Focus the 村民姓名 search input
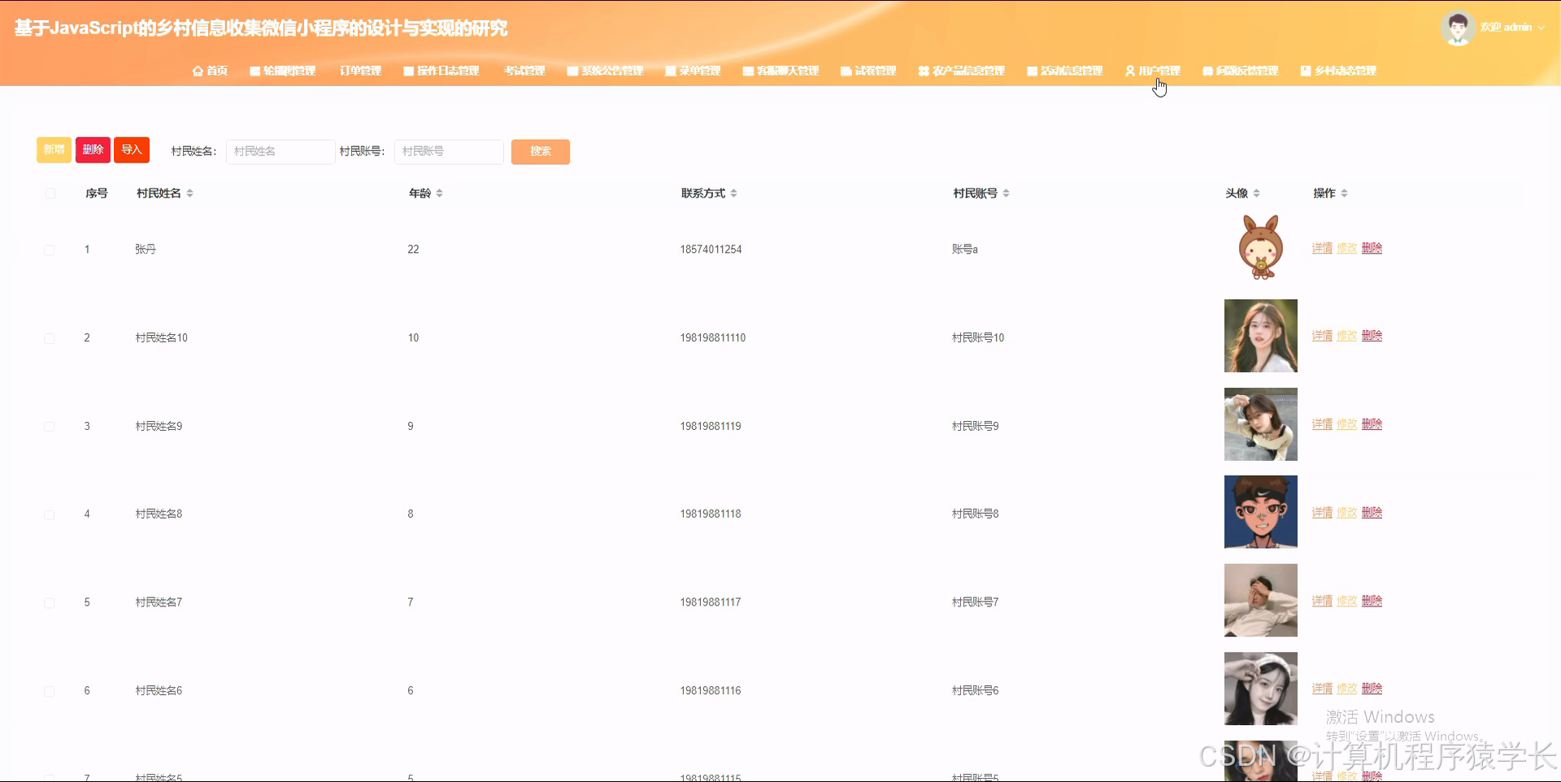Screen dimensions: 1561x782 (x=280, y=151)
